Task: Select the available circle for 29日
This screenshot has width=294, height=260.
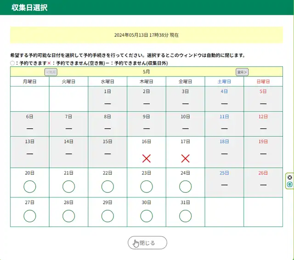Action: tap(107, 216)
